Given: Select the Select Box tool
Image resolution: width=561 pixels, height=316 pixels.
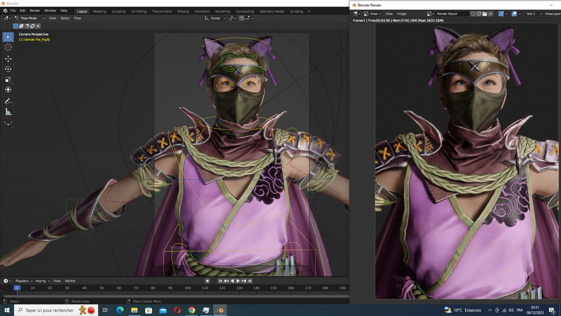Looking at the screenshot, I should pos(8,37).
